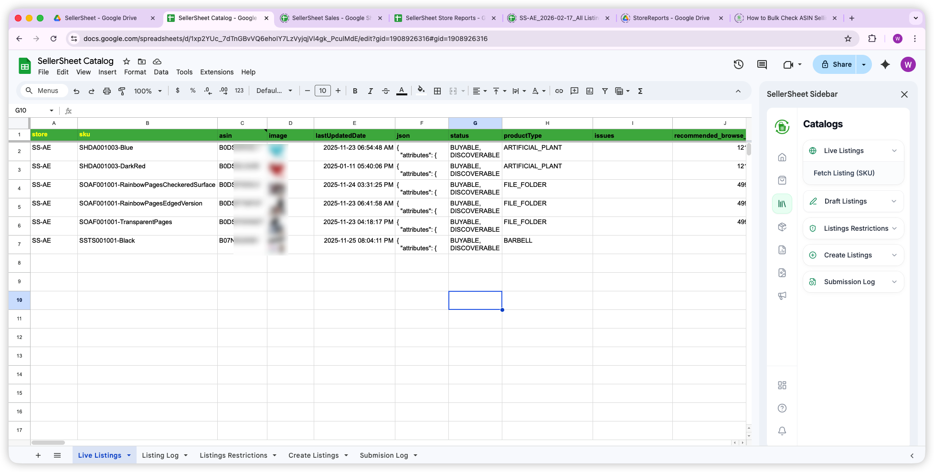Click the create filter icon in toolbar

click(605, 91)
